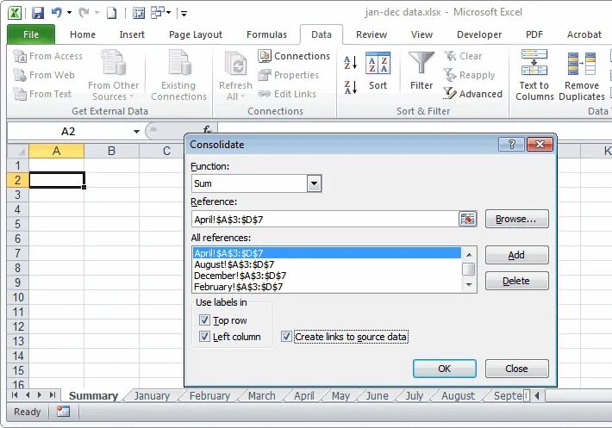Import data From Web
612x428 pixels.
click(44, 75)
